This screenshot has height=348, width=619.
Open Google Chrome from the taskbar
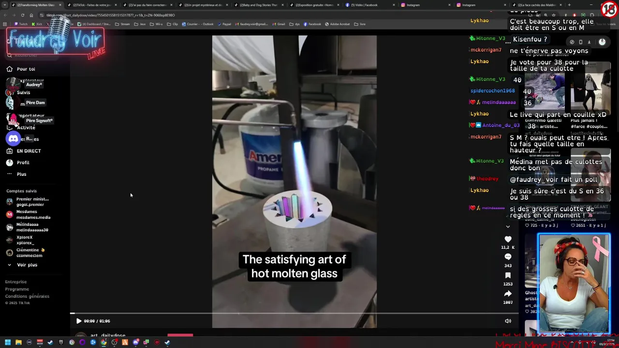tap(103, 342)
